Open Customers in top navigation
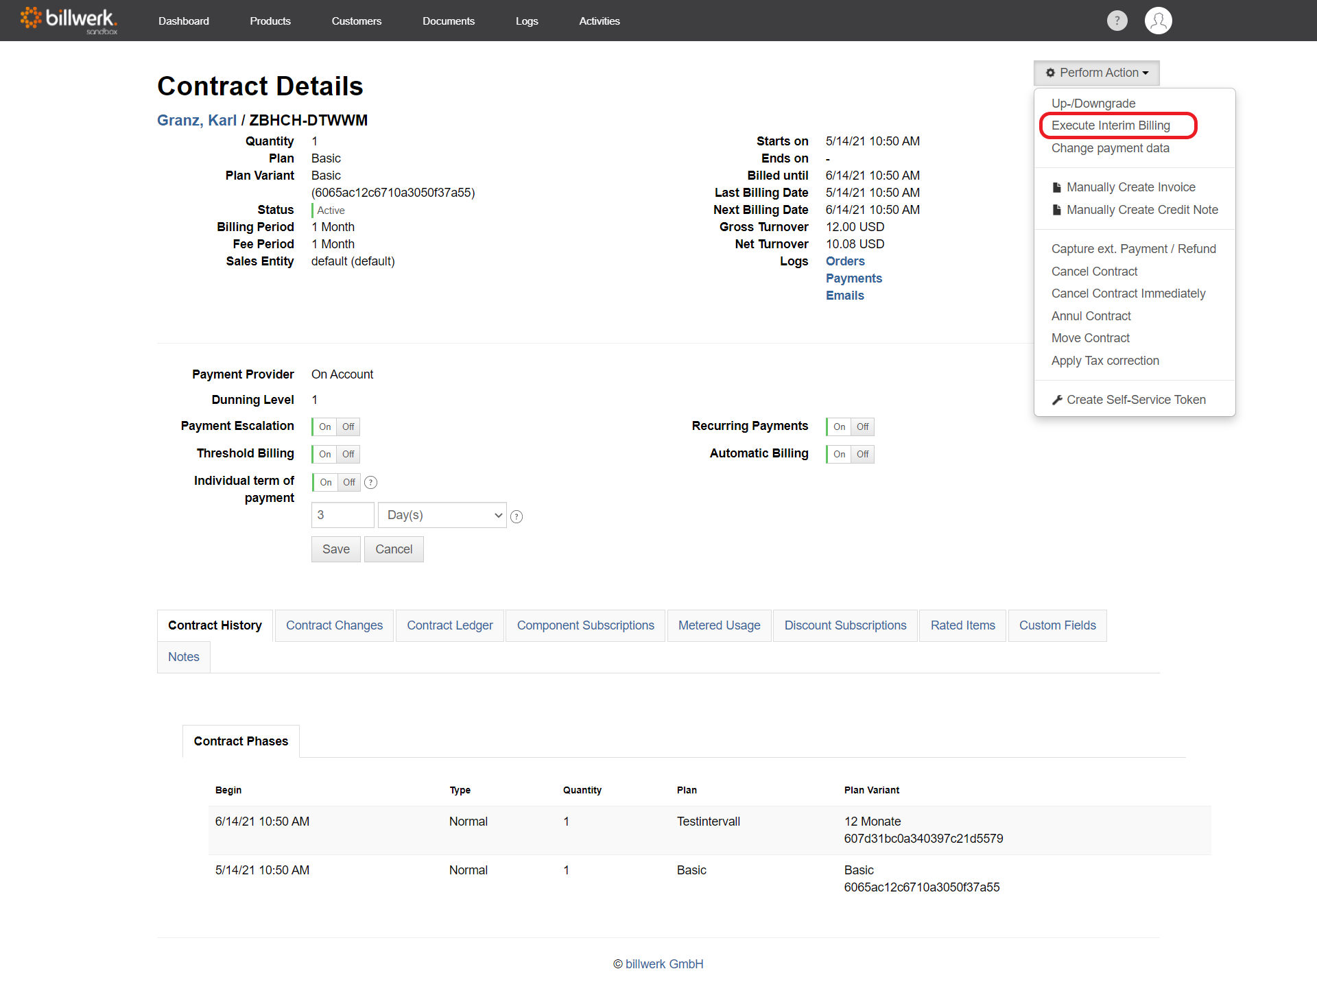The height and width of the screenshot is (982, 1317). 357,21
